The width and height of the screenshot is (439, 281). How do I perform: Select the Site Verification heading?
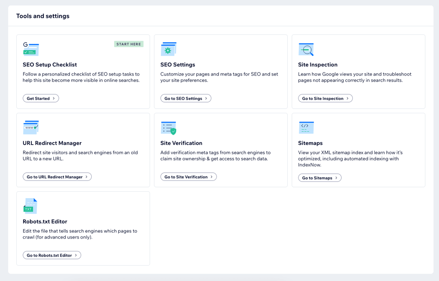[181, 143]
